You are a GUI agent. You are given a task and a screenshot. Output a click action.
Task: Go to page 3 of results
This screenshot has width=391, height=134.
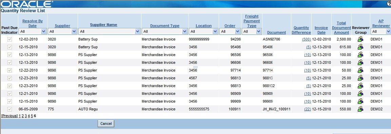click(x=26, y=116)
